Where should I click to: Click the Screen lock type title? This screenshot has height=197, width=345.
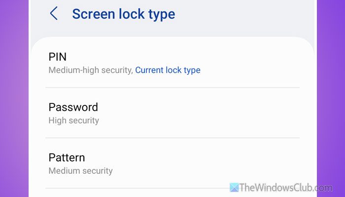pos(124,14)
